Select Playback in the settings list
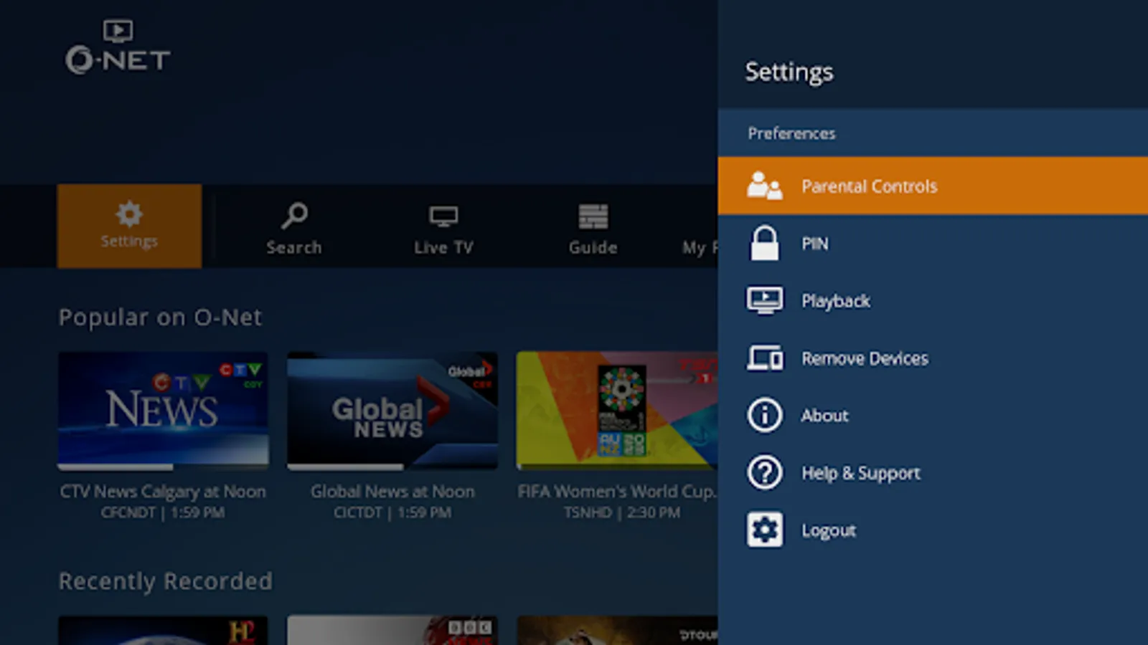Screen dimensions: 1148x645 click(933, 301)
